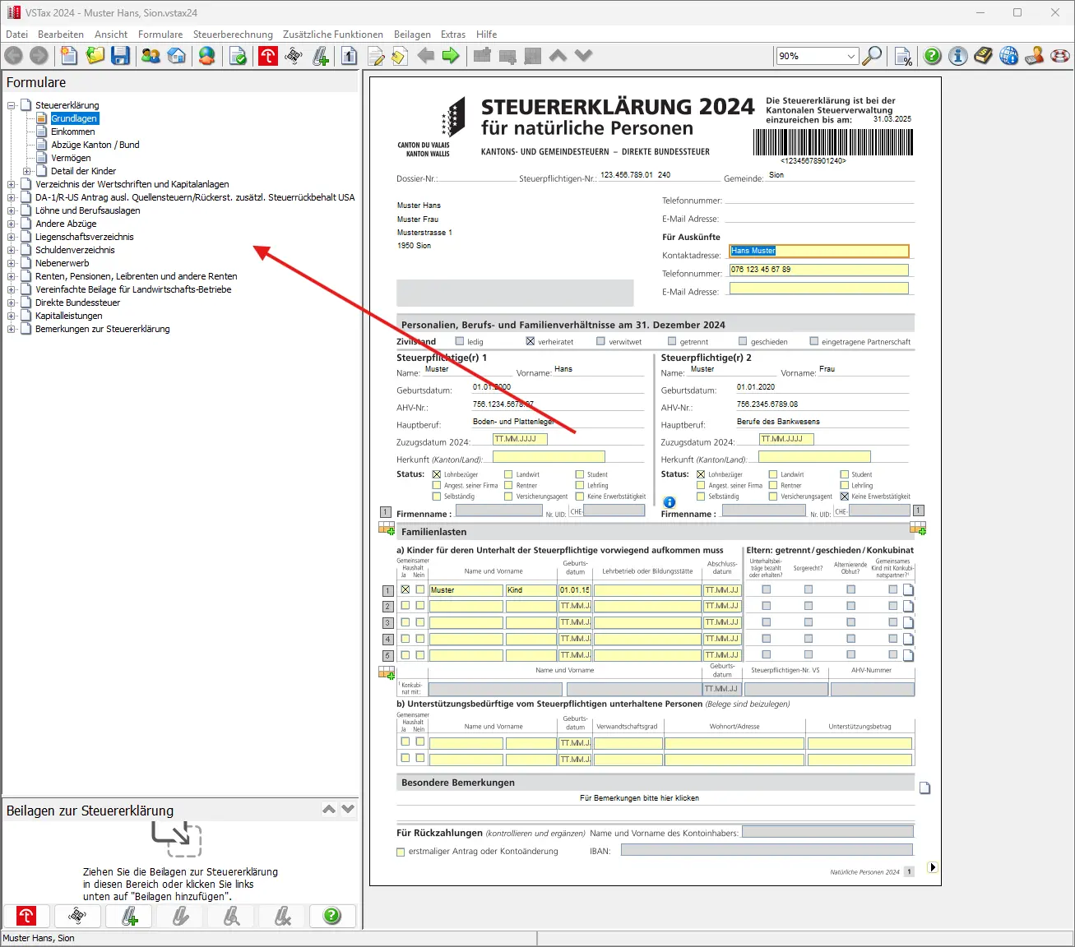This screenshot has width=1075, height=947.
Task: Tick the 'geschieden' marital status checkbox
Action: (x=744, y=341)
